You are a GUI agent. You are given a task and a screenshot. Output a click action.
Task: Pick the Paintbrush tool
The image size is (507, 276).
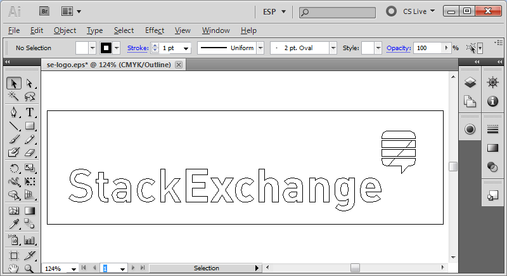13,139
